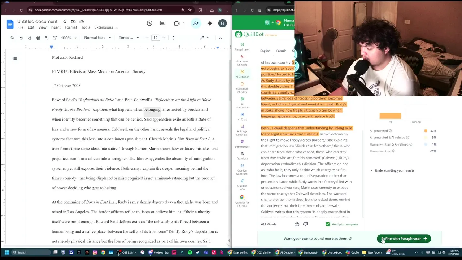Open the Edit menu in Docs

pyautogui.click(x=31, y=27)
